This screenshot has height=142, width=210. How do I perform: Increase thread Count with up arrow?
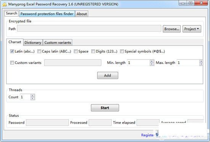click(32, 96)
